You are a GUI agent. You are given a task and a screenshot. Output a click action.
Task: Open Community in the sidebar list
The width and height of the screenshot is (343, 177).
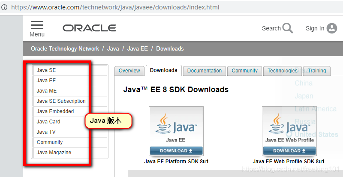70,142
